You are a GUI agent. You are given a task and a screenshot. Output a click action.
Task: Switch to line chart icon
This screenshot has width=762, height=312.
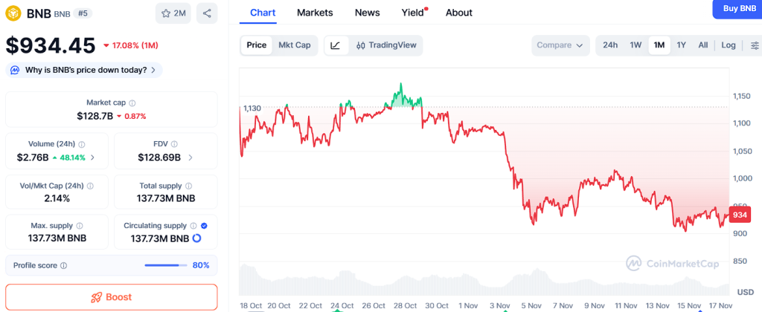336,45
